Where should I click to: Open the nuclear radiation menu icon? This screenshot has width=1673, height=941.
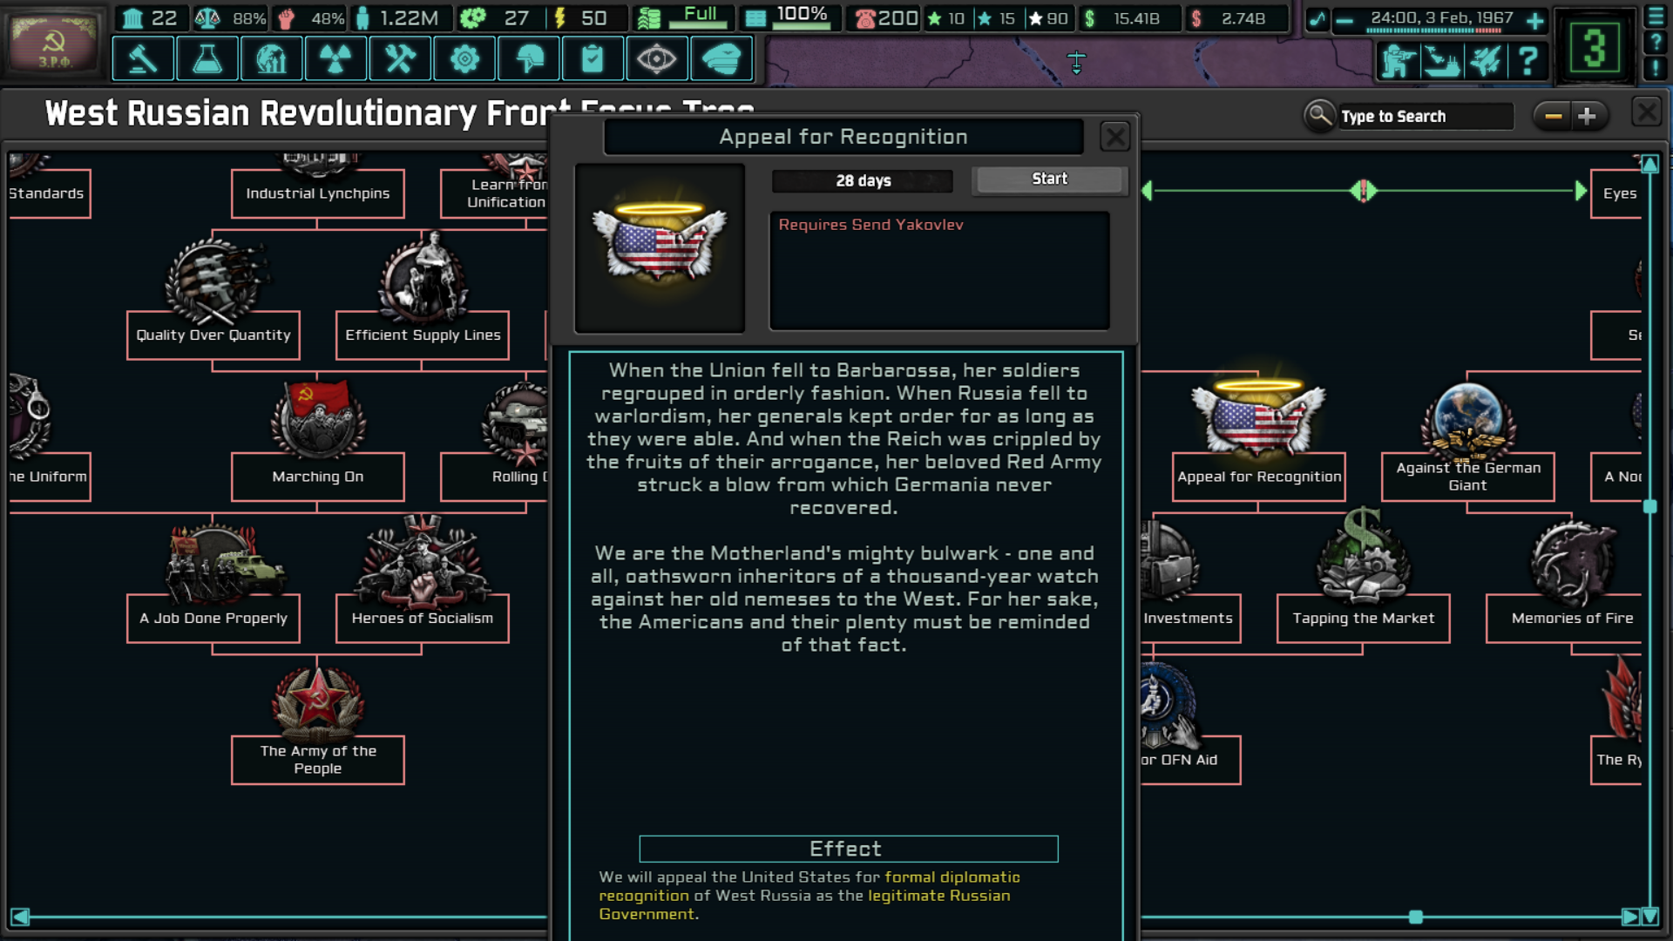click(x=335, y=59)
